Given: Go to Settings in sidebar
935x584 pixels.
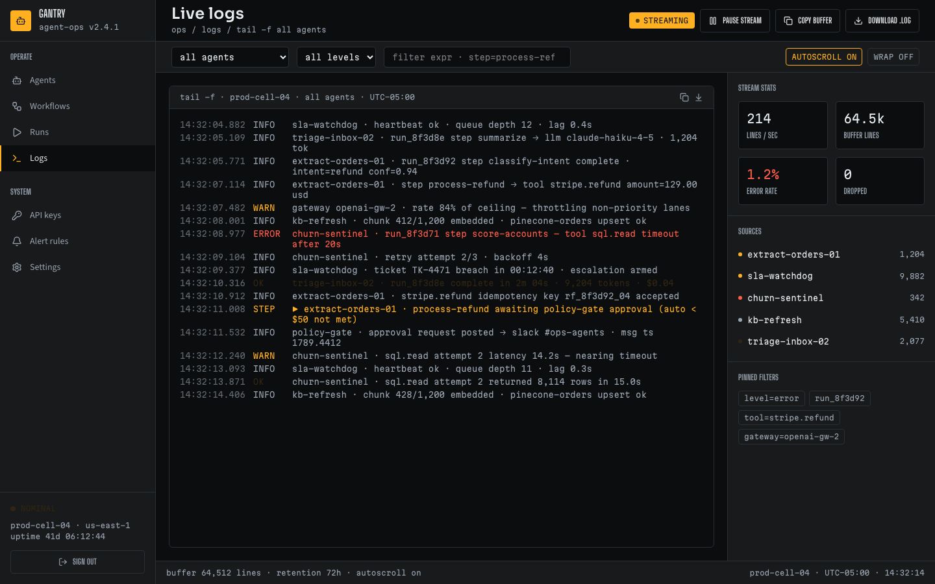Looking at the screenshot, I should click(x=77, y=267).
